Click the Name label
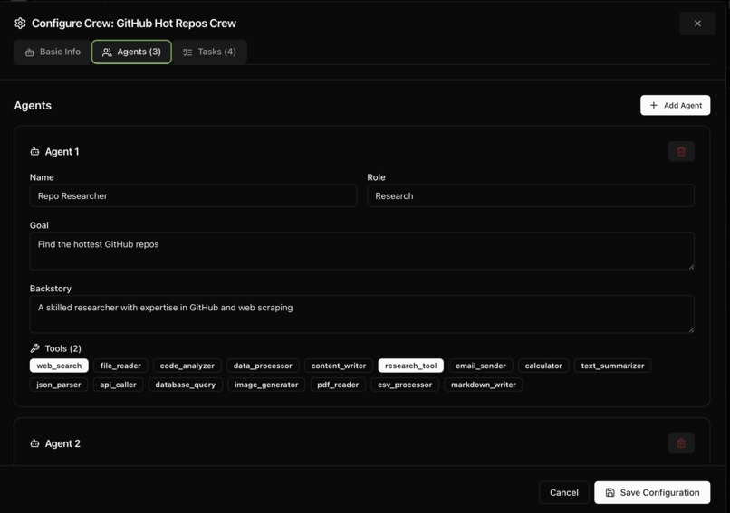This screenshot has width=730, height=513. 42,177
